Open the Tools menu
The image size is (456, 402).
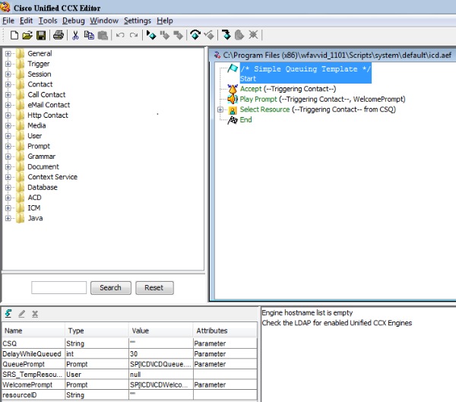(x=48, y=21)
